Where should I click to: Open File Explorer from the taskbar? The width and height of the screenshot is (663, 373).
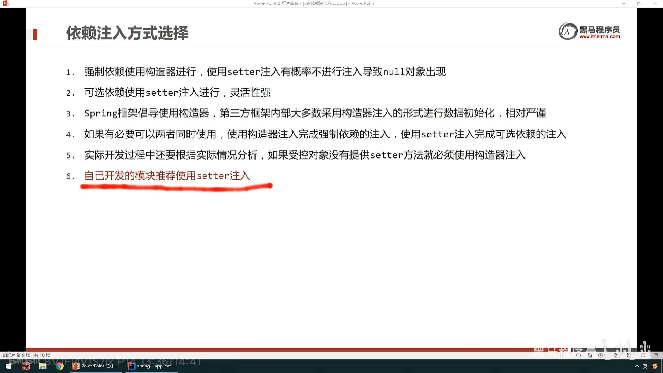pos(43,366)
